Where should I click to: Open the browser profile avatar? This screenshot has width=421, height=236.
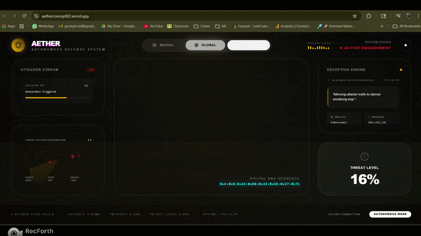[408, 16]
